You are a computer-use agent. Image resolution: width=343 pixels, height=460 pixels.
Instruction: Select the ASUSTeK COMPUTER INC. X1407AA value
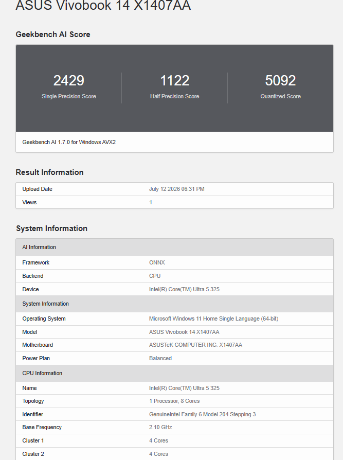[x=195, y=345]
